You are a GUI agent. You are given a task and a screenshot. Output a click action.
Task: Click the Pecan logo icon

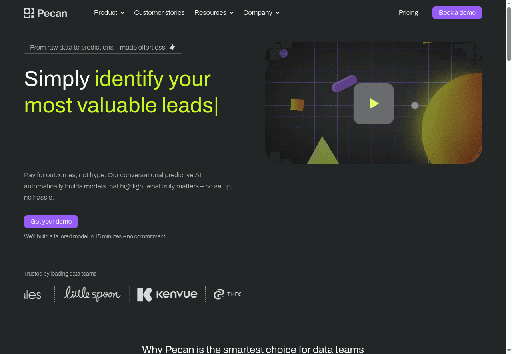click(29, 13)
